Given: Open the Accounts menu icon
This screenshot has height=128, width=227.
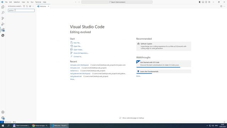Looking at the screenshot, I should coord(3,112).
